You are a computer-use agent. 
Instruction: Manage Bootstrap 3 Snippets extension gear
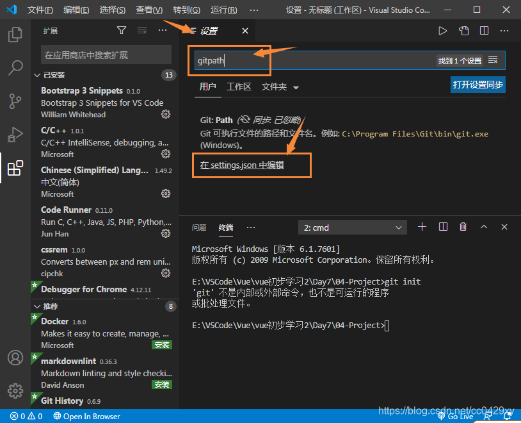[166, 114]
